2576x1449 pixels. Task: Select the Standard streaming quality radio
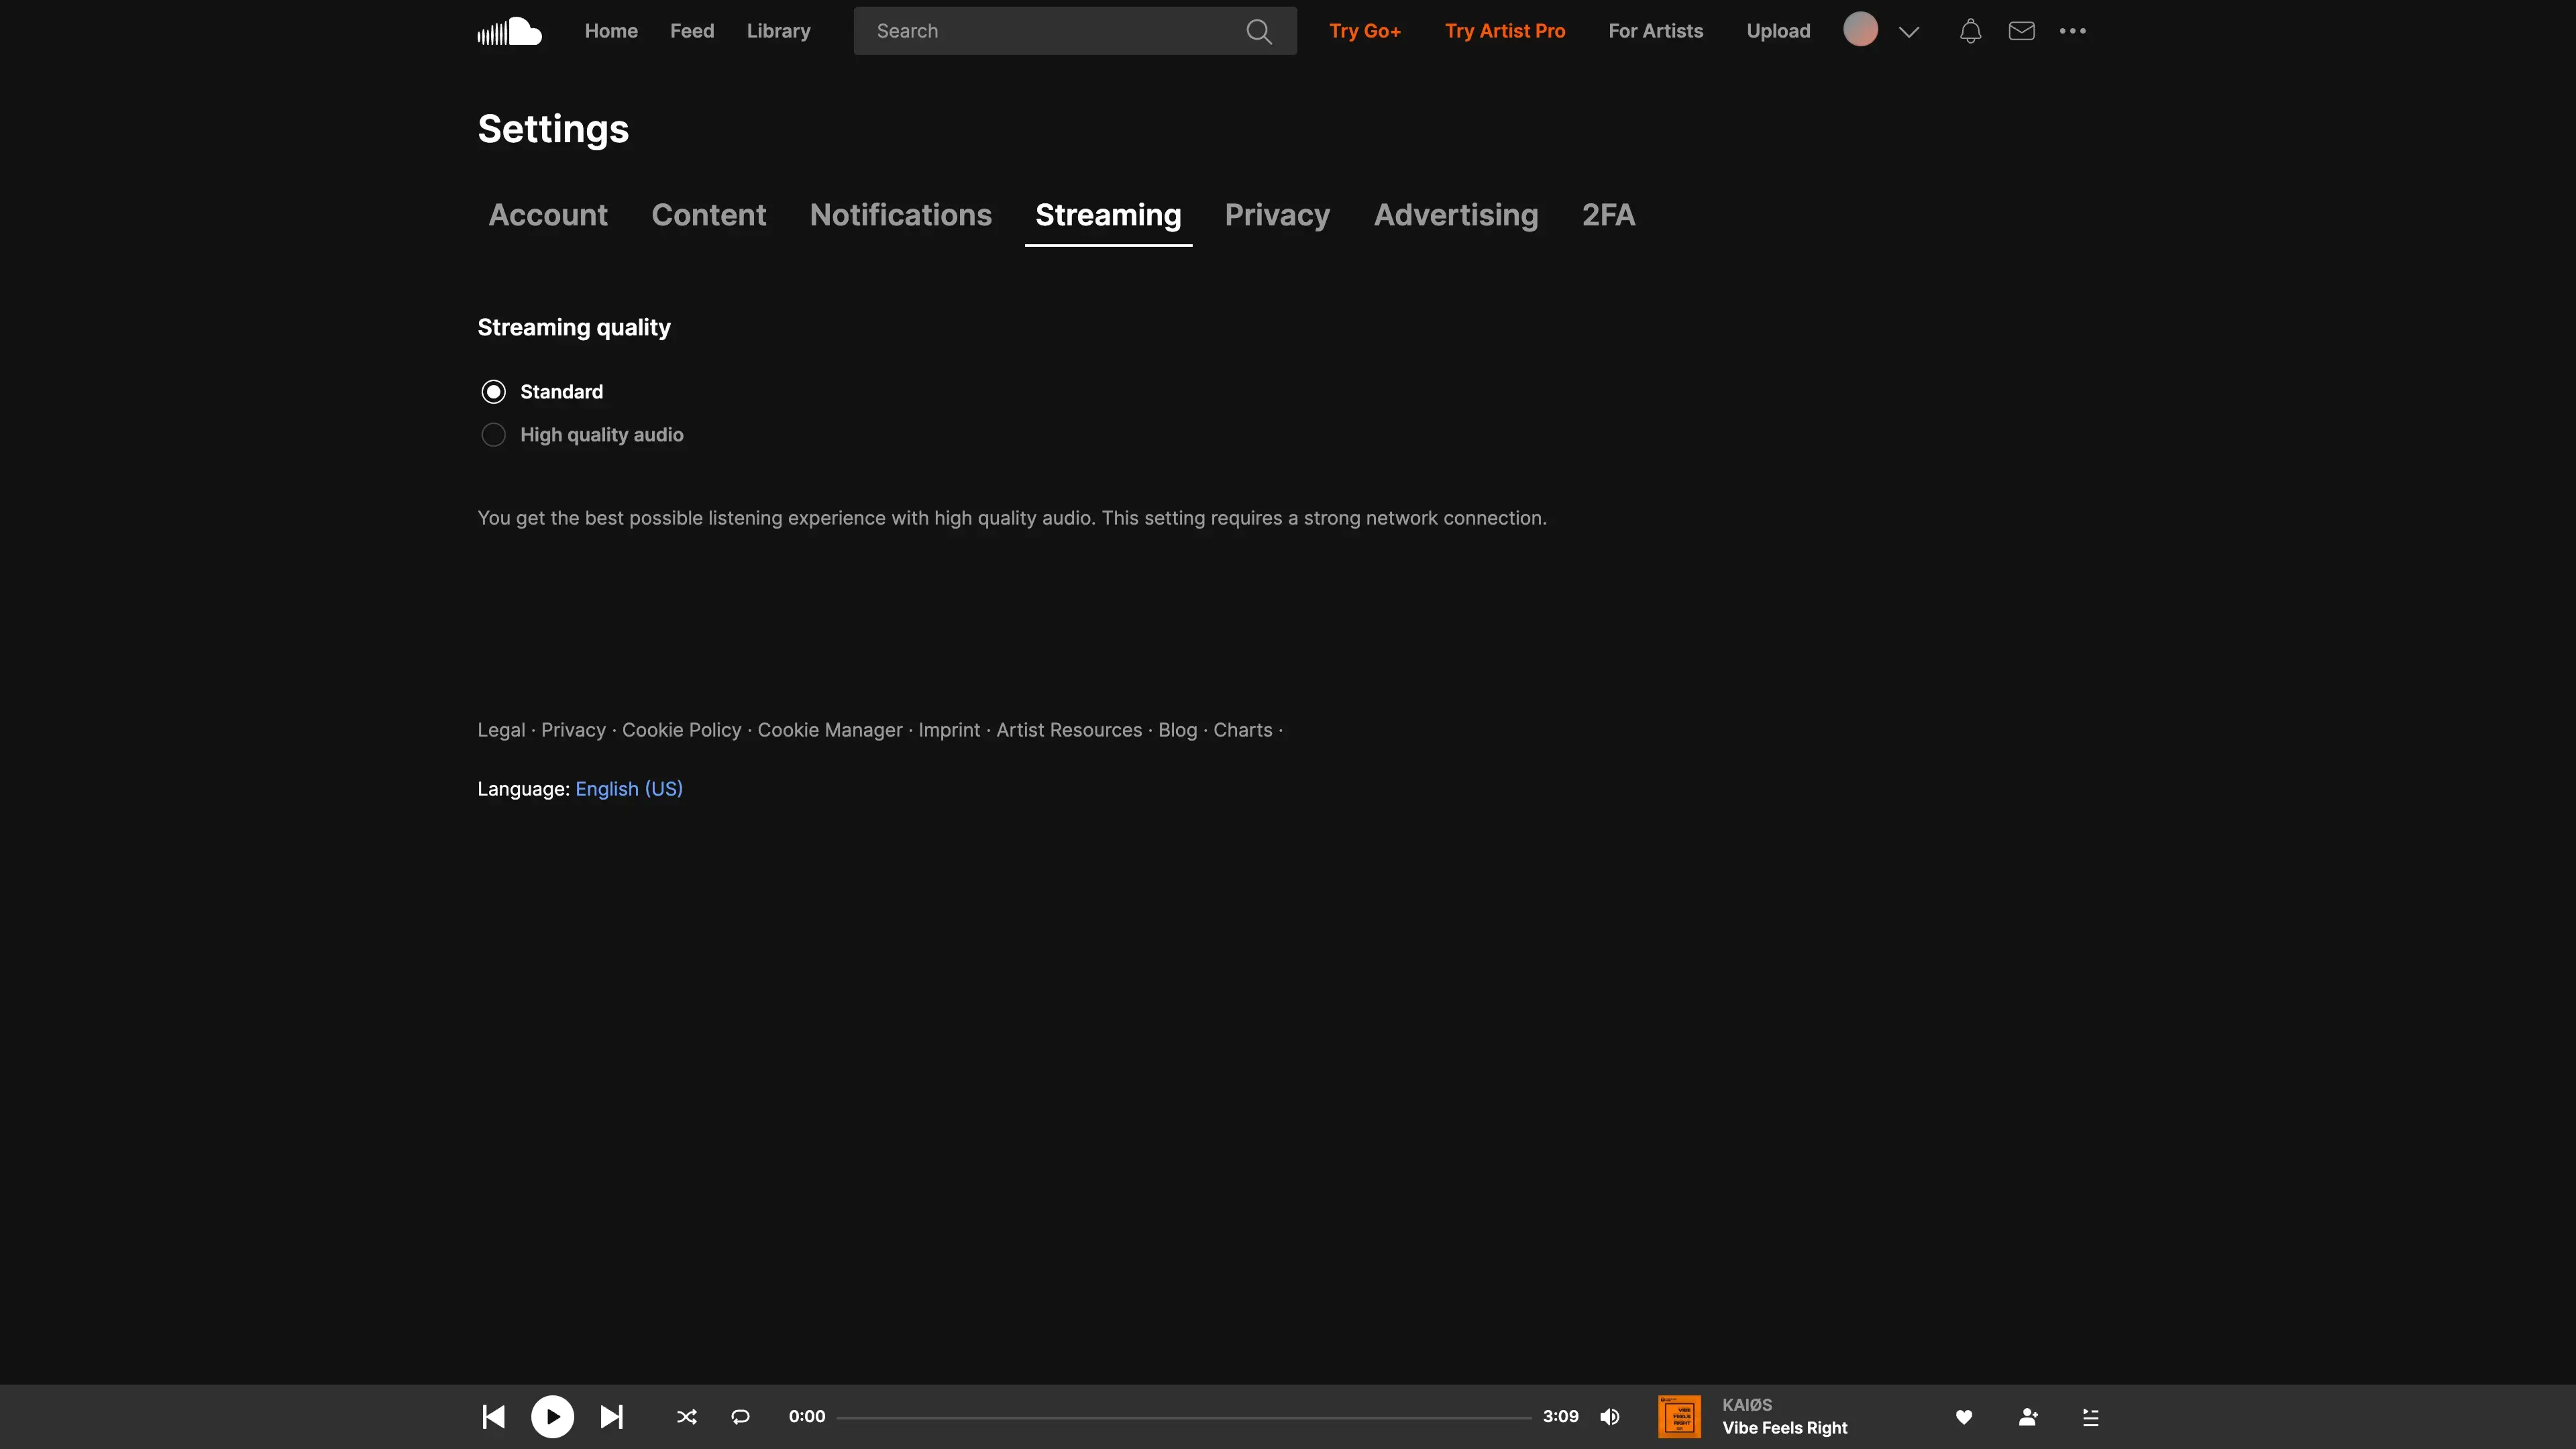click(x=493, y=391)
